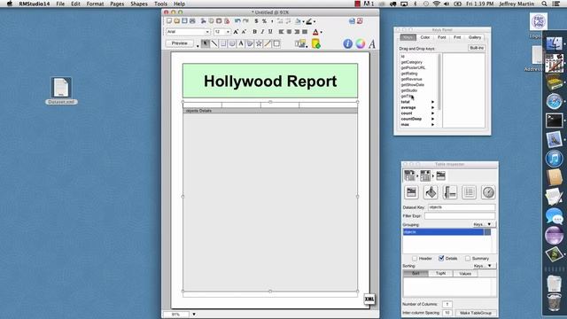This screenshot has width=567, height=319.
Task: Open the list tab in Table Inspector
Action: [x=469, y=192]
